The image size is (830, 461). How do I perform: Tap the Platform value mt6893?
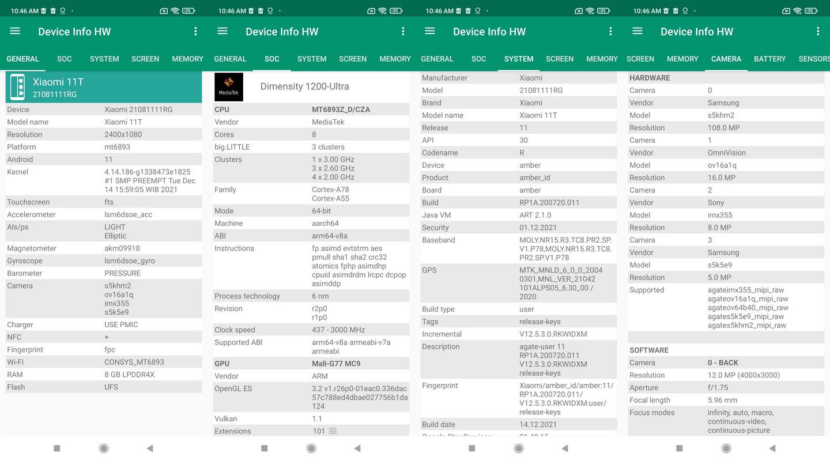coord(117,147)
